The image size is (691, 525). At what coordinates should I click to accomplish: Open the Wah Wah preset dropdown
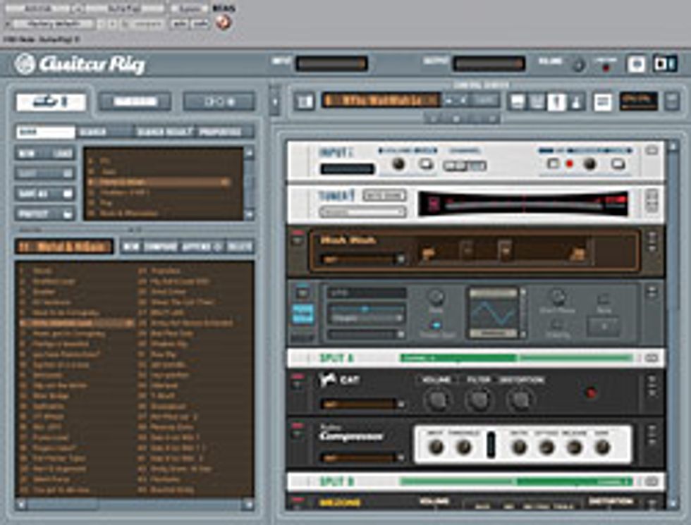[362, 259]
